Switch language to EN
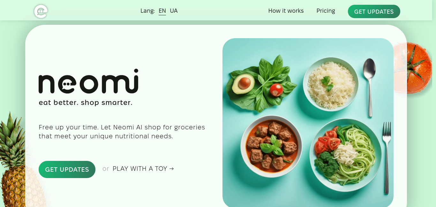Screen dimensions: 436x207 162,11
